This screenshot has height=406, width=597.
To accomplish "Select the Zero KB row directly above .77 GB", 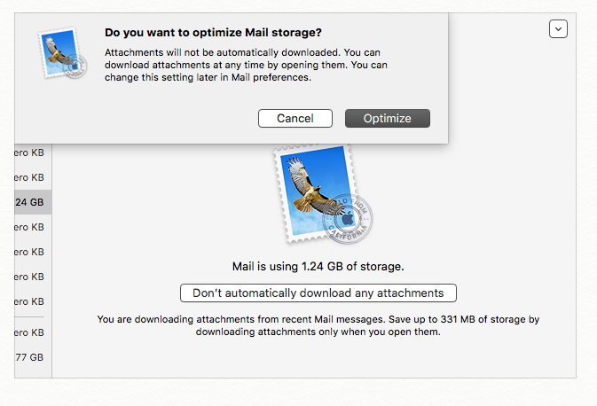I will point(30,332).
